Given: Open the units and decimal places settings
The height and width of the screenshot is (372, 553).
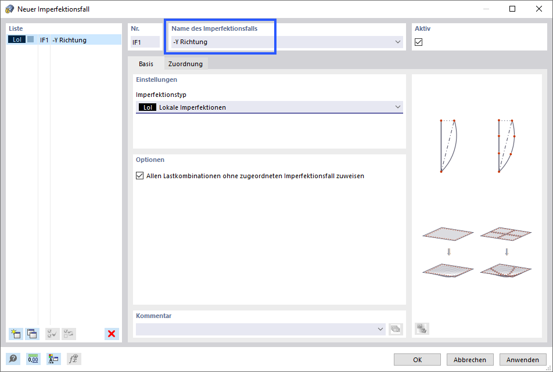Looking at the screenshot, I should (x=33, y=359).
